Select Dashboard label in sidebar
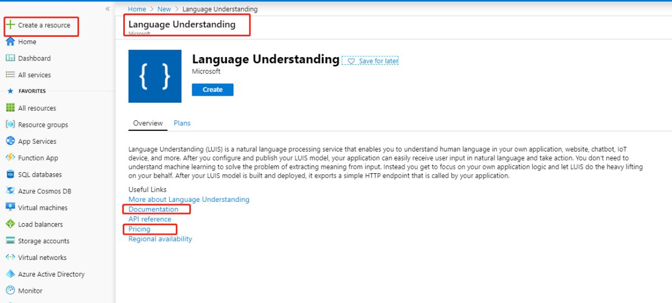 coord(34,58)
